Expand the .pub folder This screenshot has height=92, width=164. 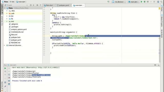(x=7, y=14)
